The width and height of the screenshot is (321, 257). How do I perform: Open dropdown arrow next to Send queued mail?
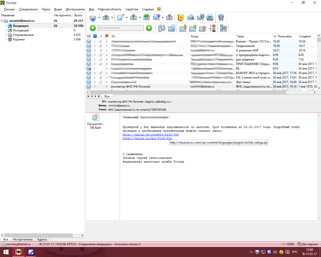(112, 18)
